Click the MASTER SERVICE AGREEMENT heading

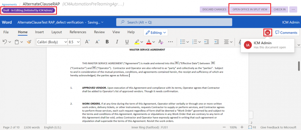[147, 49]
